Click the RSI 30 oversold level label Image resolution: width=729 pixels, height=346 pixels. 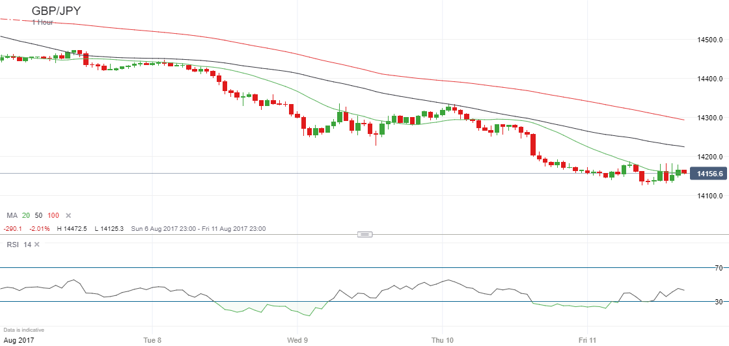[x=719, y=302]
